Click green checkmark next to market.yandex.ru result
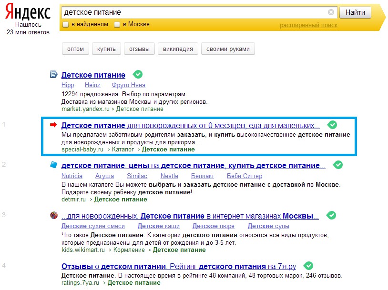The height and width of the screenshot is (290, 388). point(138,74)
